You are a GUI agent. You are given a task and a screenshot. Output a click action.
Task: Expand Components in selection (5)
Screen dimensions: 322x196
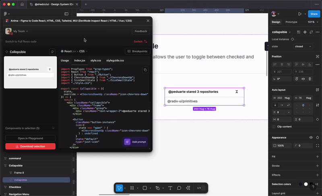30,128
